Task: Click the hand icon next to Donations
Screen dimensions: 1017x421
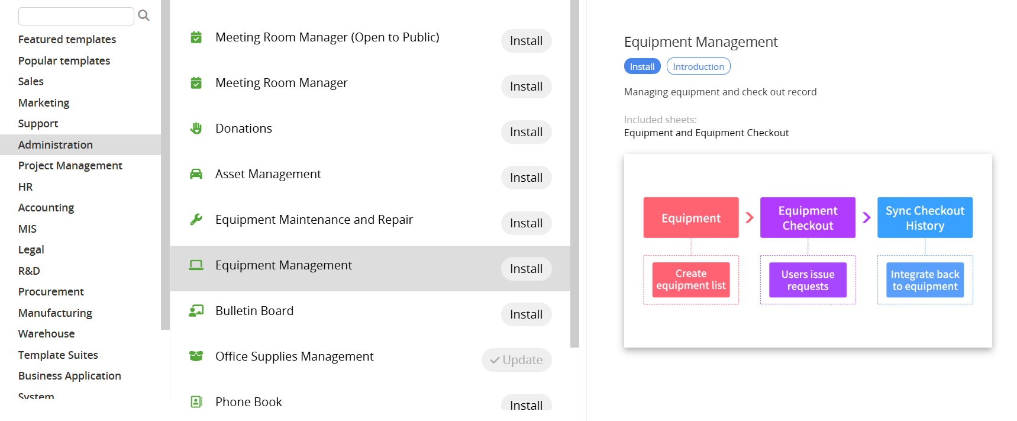Action: coord(196,128)
